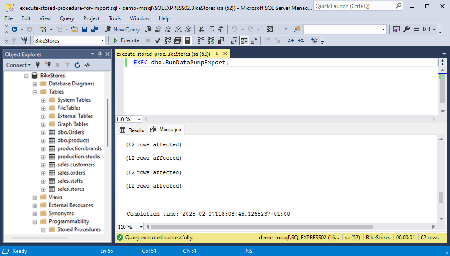Toggle Include Actual Execution Plan

pyautogui.click(x=201, y=41)
